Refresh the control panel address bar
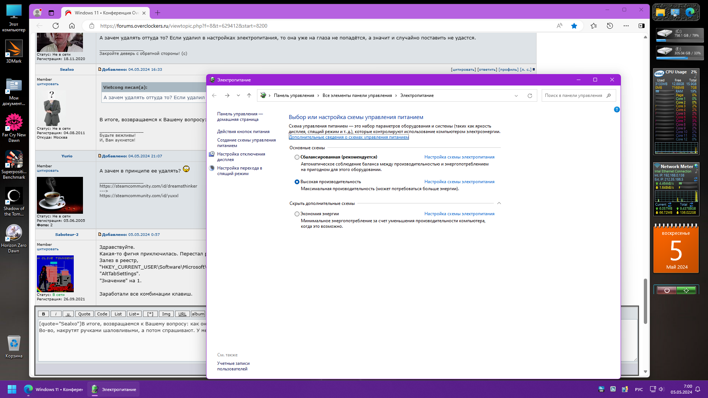 coord(530,95)
